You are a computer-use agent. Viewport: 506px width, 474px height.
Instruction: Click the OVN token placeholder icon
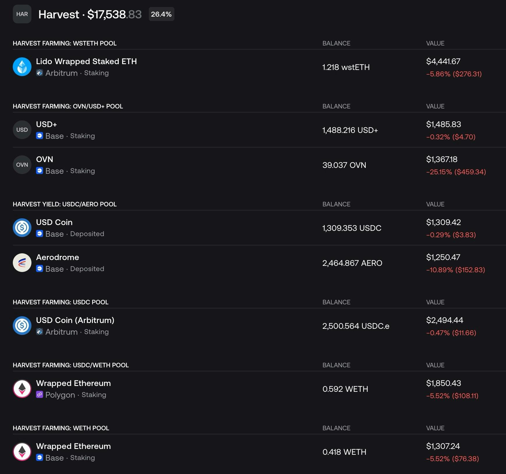pos(22,165)
